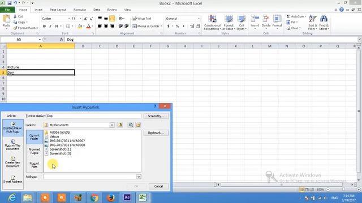
Task: Toggle Align Text Right
Action: coord(112,27)
